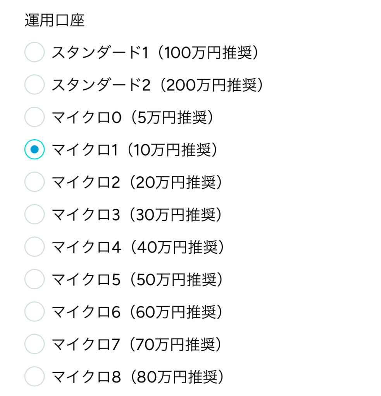Click the selected マイクロ1 radio button
Screen dimensions: 381x396
[34, 149]
